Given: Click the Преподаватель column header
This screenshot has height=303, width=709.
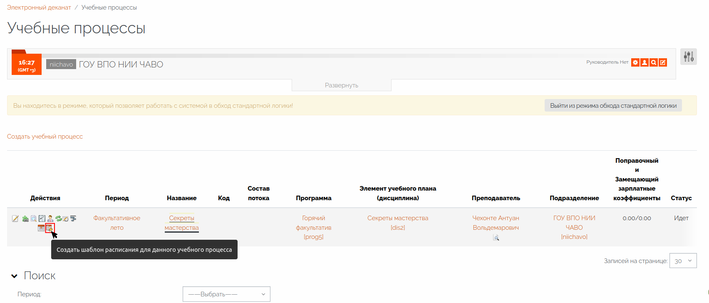Looking at the screenshot, I should (496, 198).
